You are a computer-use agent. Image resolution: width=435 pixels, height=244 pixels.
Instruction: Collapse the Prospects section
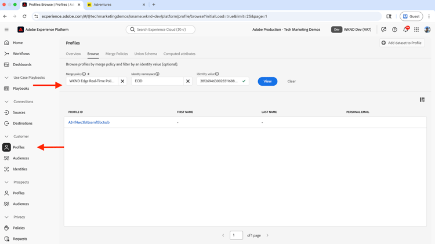6,182
